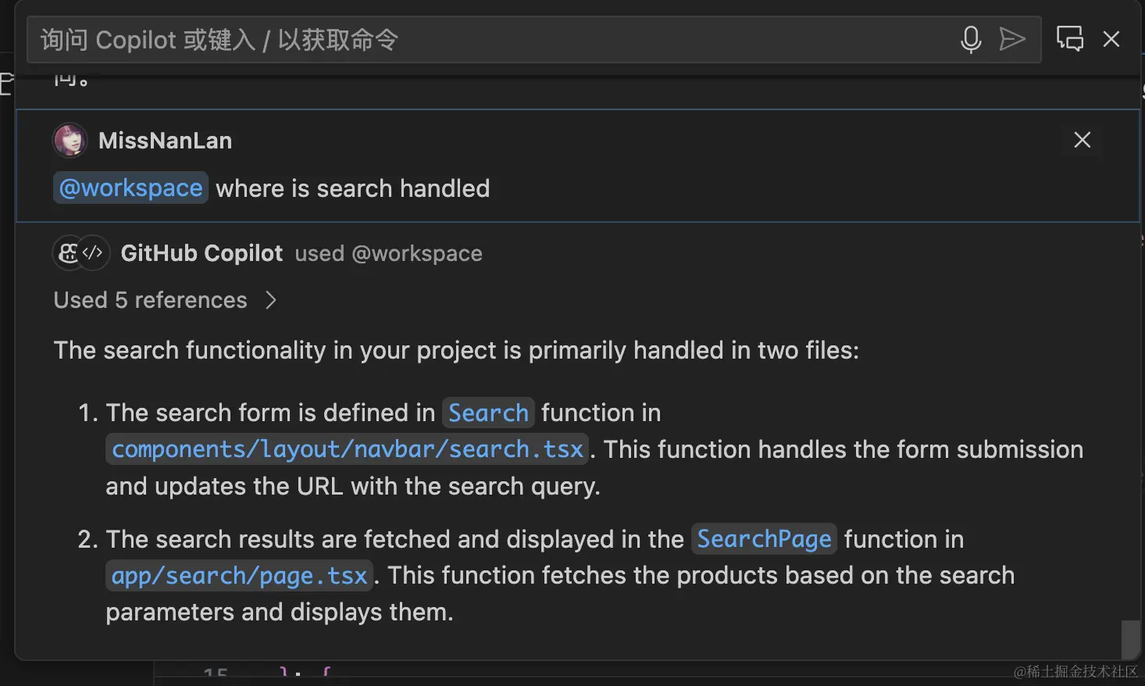Go to the Search function symbol

[488, 413]
